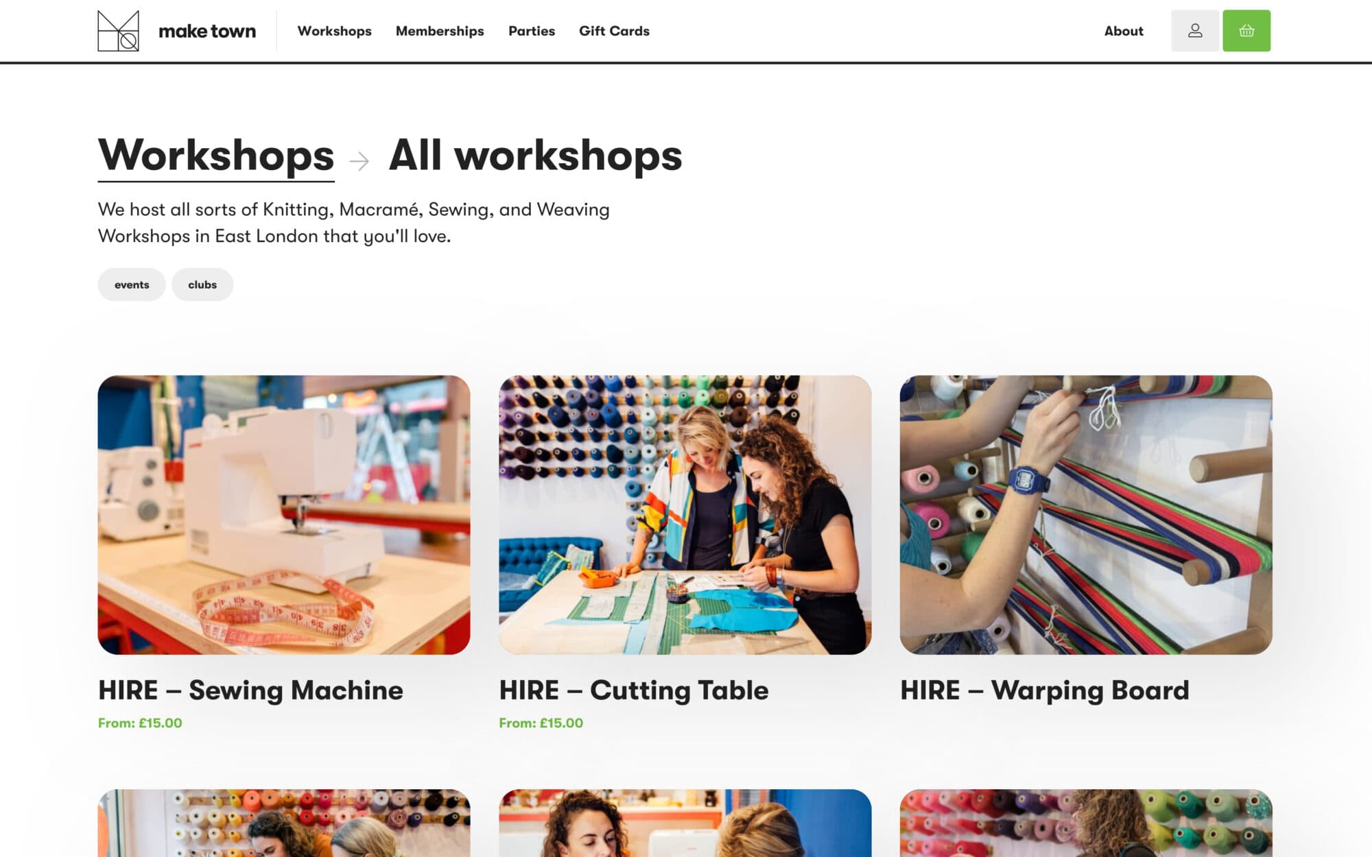This screenshot has width=1372, height=857.
Task: Click the underlined Workshops breadcrumb heading
Action: [x=216, y=157]
